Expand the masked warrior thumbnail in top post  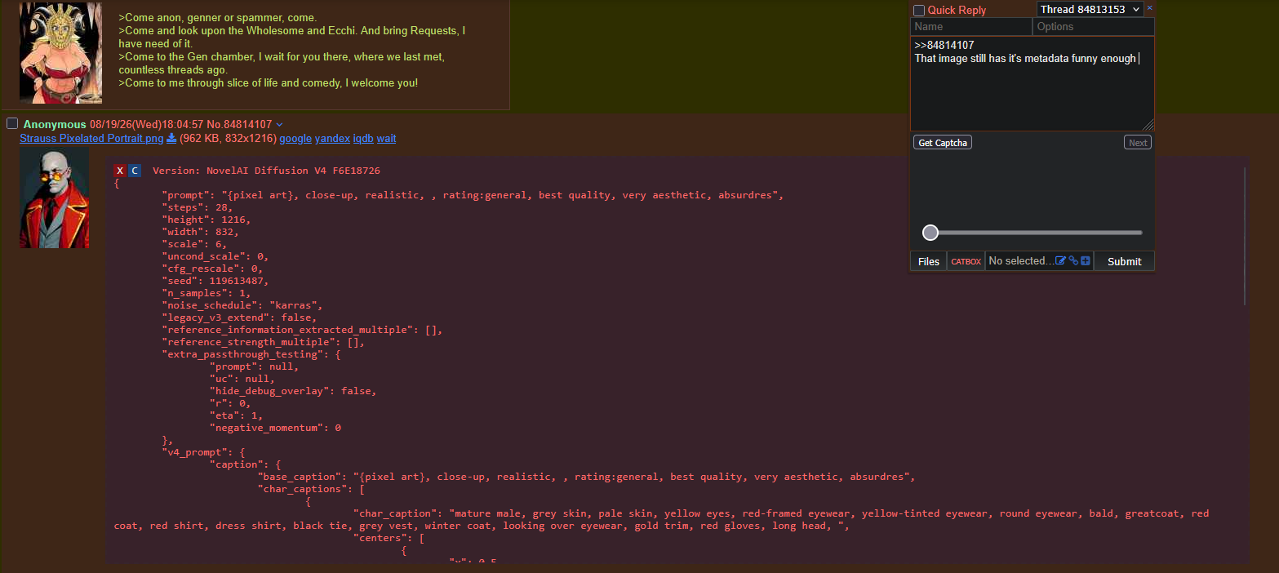click(x=60, y=52)
